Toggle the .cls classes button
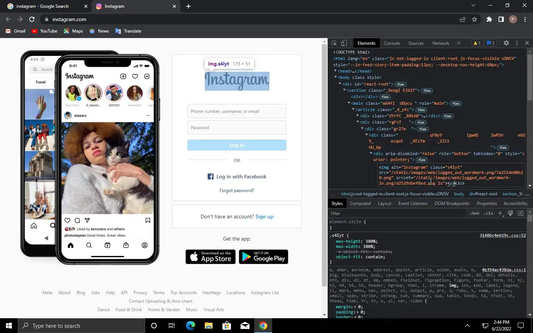Image resolution: width=533 pixels, height=333 pixels. (x=489, y=213)
